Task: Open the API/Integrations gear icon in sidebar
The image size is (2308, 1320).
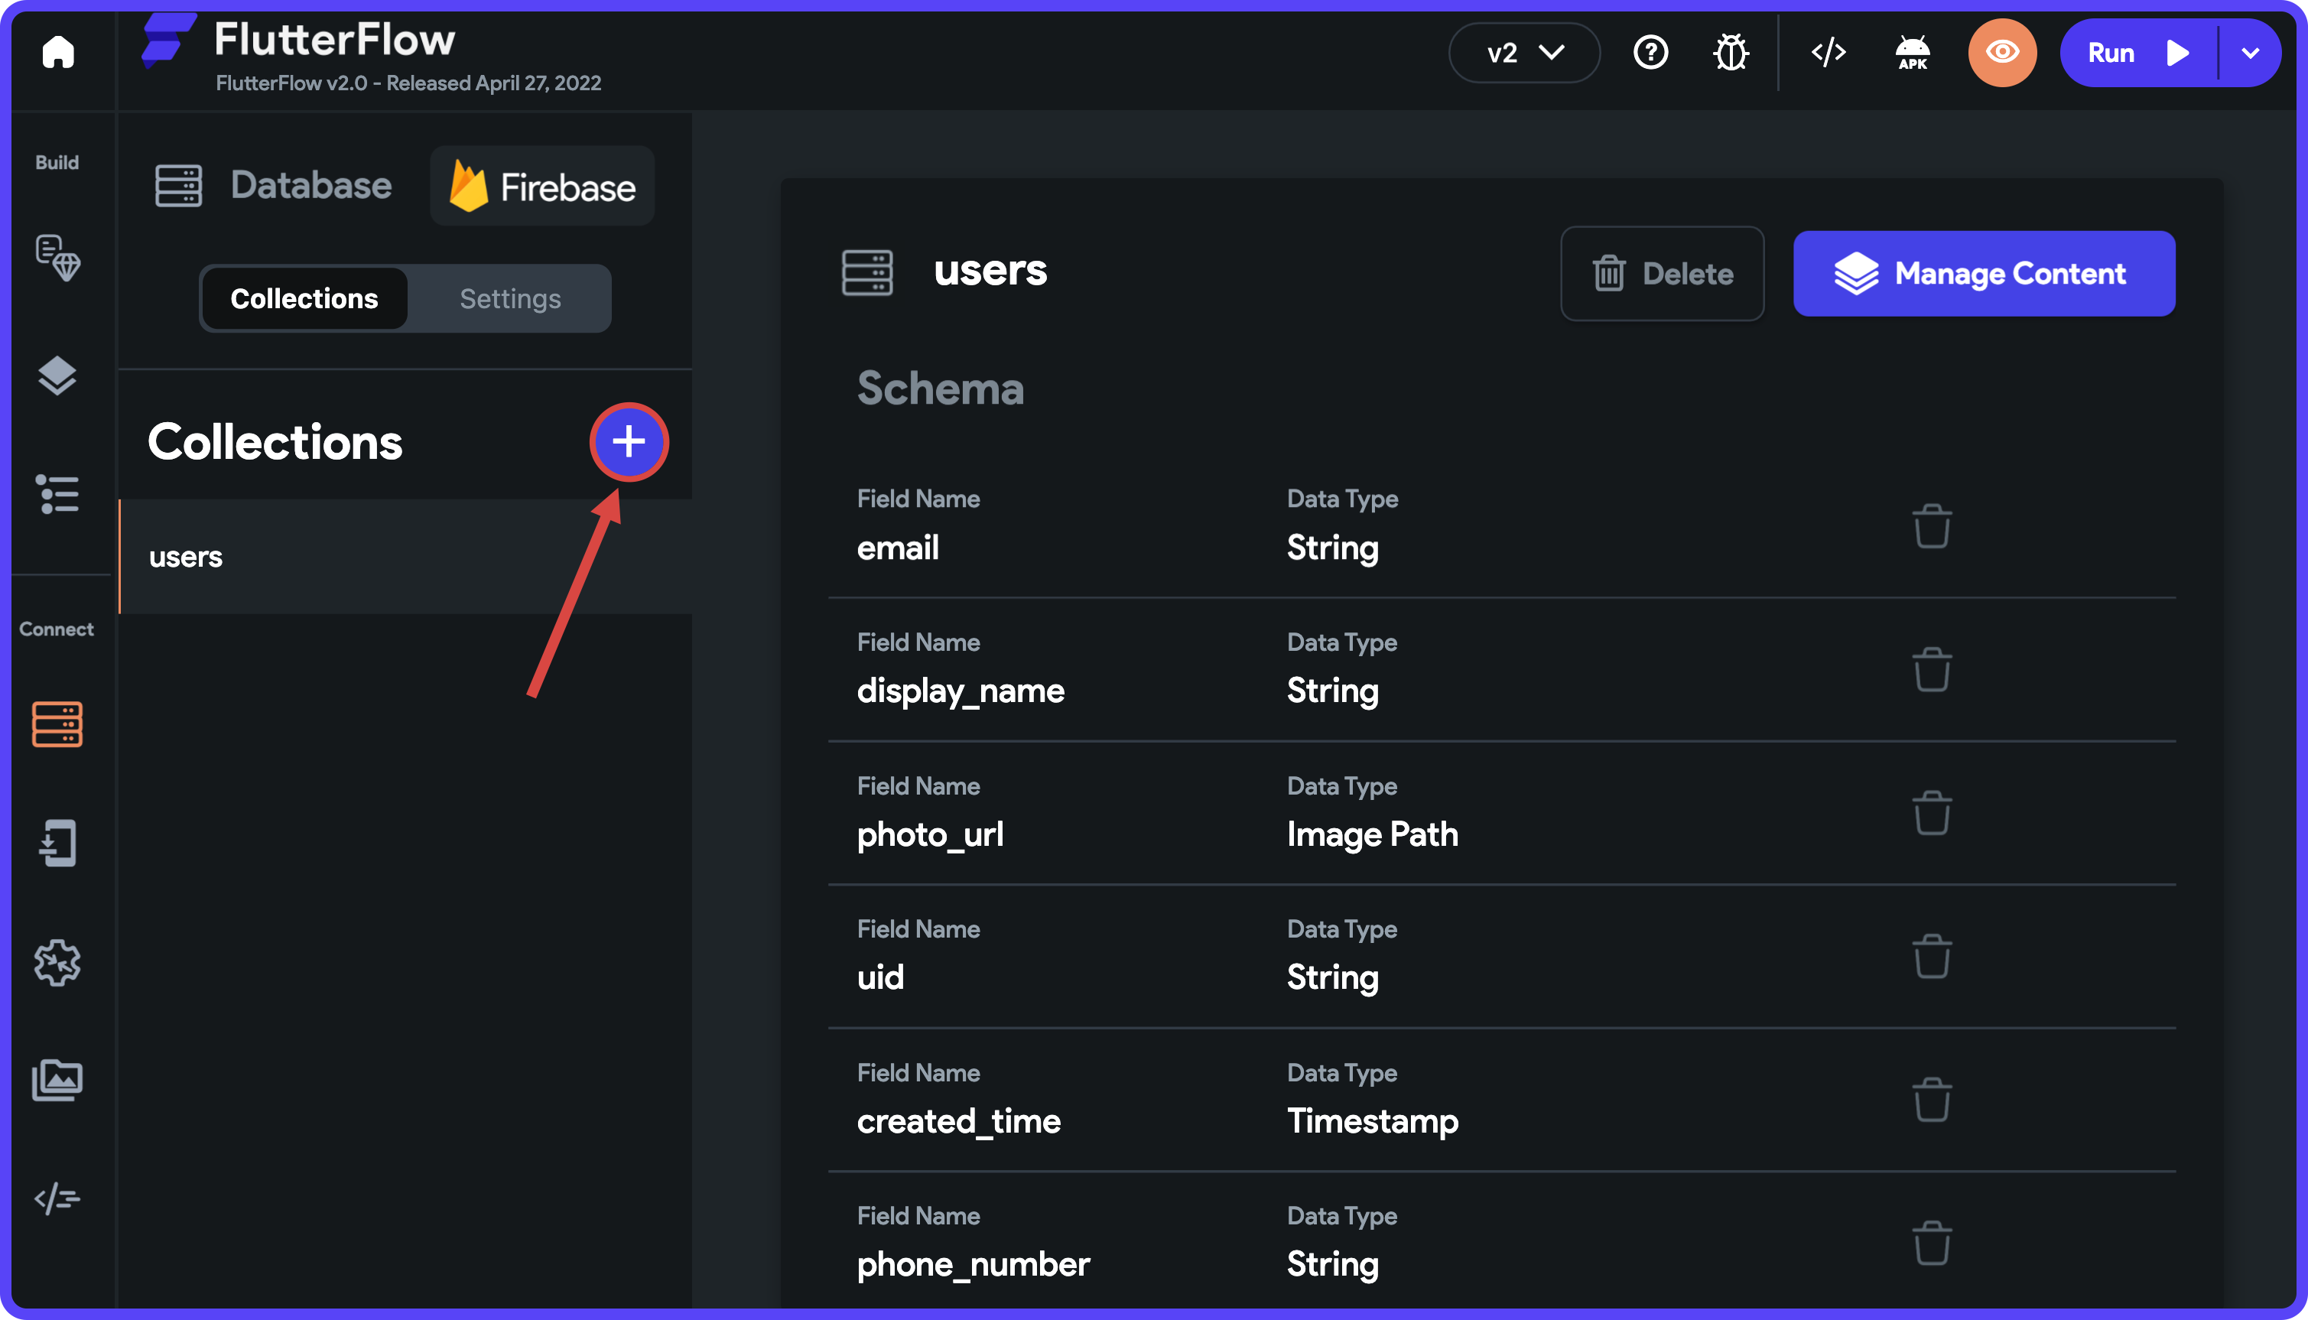Action: pyautogui.click(x=58, y=964)
